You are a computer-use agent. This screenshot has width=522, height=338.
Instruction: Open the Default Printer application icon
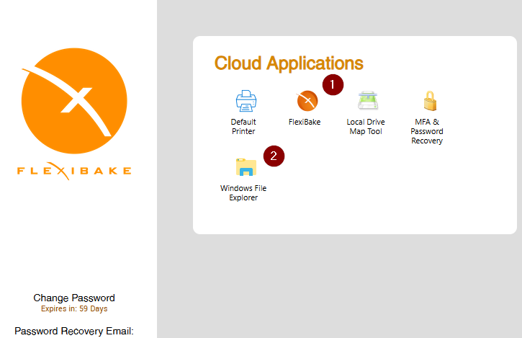[x=246, y=101]
